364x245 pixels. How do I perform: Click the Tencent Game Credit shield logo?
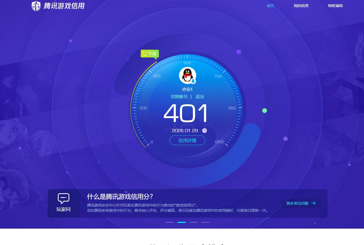coord(36,5)
